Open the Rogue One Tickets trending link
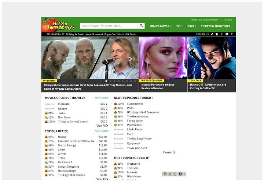This screenshot has height=183, width=264. [x=114, y=34]
